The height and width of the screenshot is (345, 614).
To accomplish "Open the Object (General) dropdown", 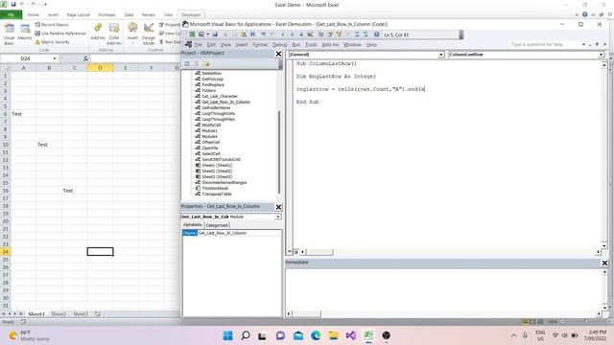I will pyautogui.click(x=441, y=55).
